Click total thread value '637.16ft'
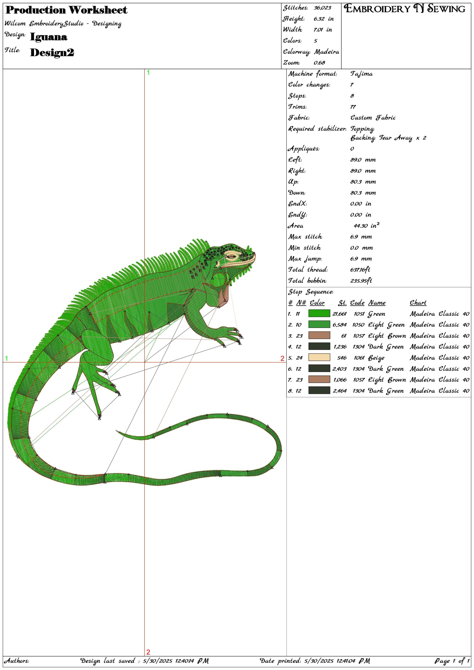The image size is (474, 670). (360, 270)
